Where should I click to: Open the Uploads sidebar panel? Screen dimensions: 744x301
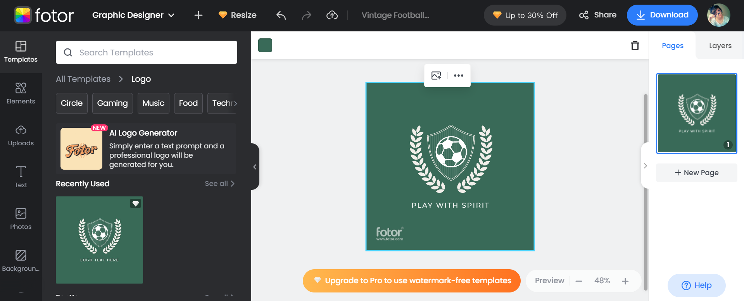tap(21, 135)
